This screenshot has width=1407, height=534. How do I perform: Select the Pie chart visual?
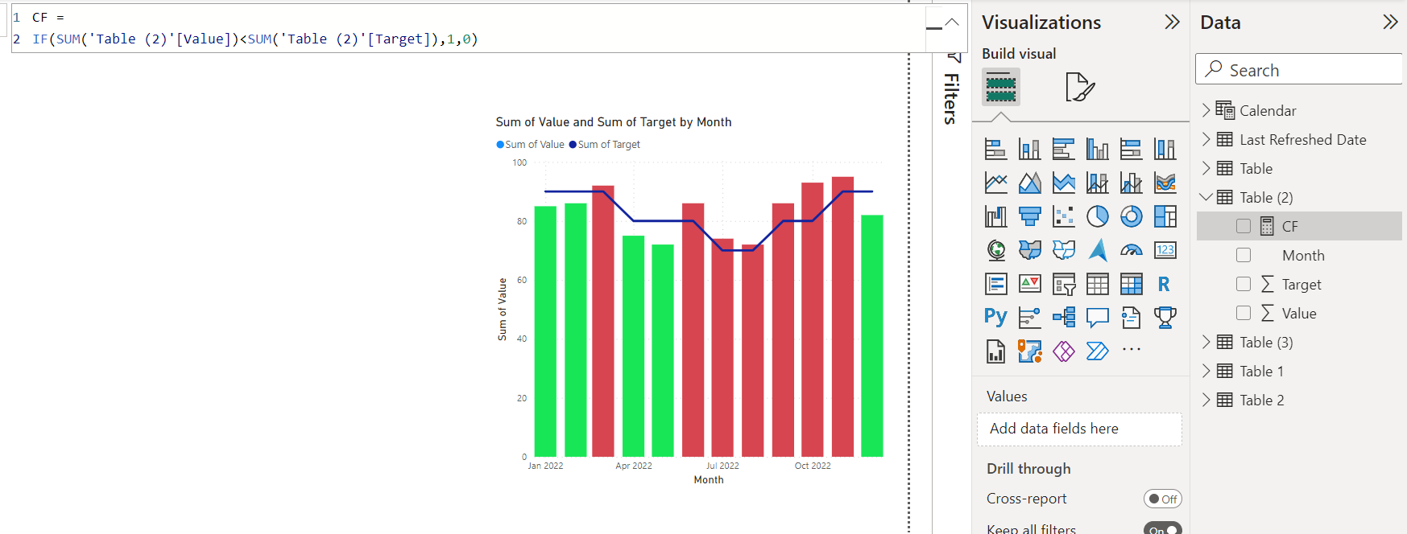(1098, 216)
